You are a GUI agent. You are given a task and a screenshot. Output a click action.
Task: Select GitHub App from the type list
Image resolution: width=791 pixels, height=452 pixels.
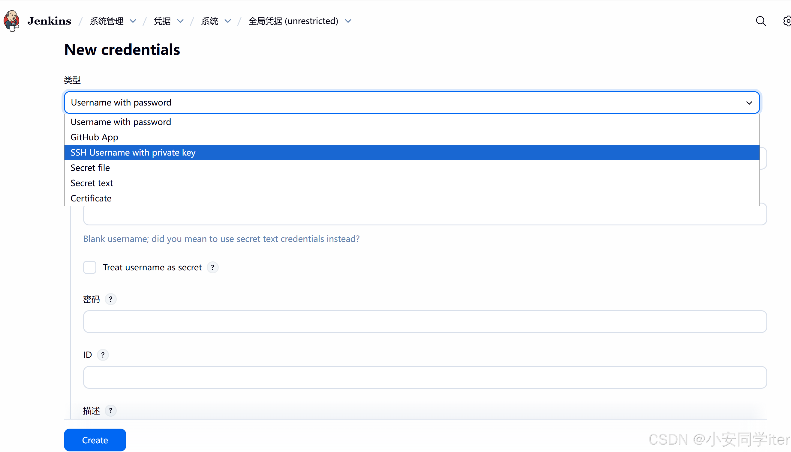tap(94, 137)
